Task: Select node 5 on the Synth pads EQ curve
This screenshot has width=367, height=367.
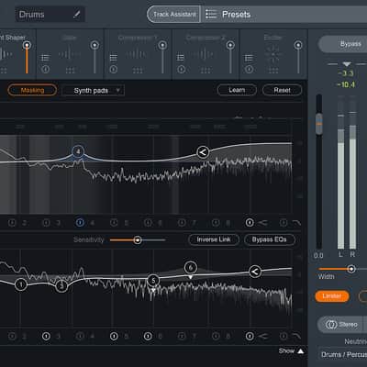Action: pos(153,280)
